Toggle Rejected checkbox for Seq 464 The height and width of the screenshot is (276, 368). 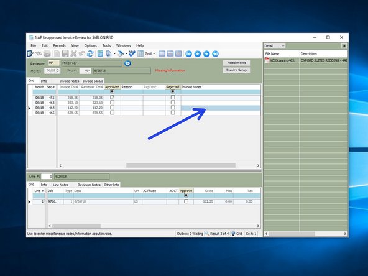(x=173, y=108)
